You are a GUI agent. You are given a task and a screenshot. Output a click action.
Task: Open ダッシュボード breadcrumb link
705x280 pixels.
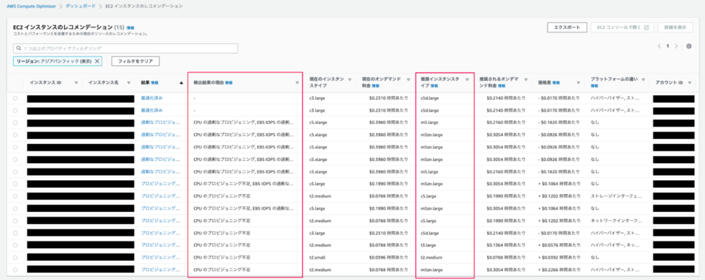click(80, 6)
